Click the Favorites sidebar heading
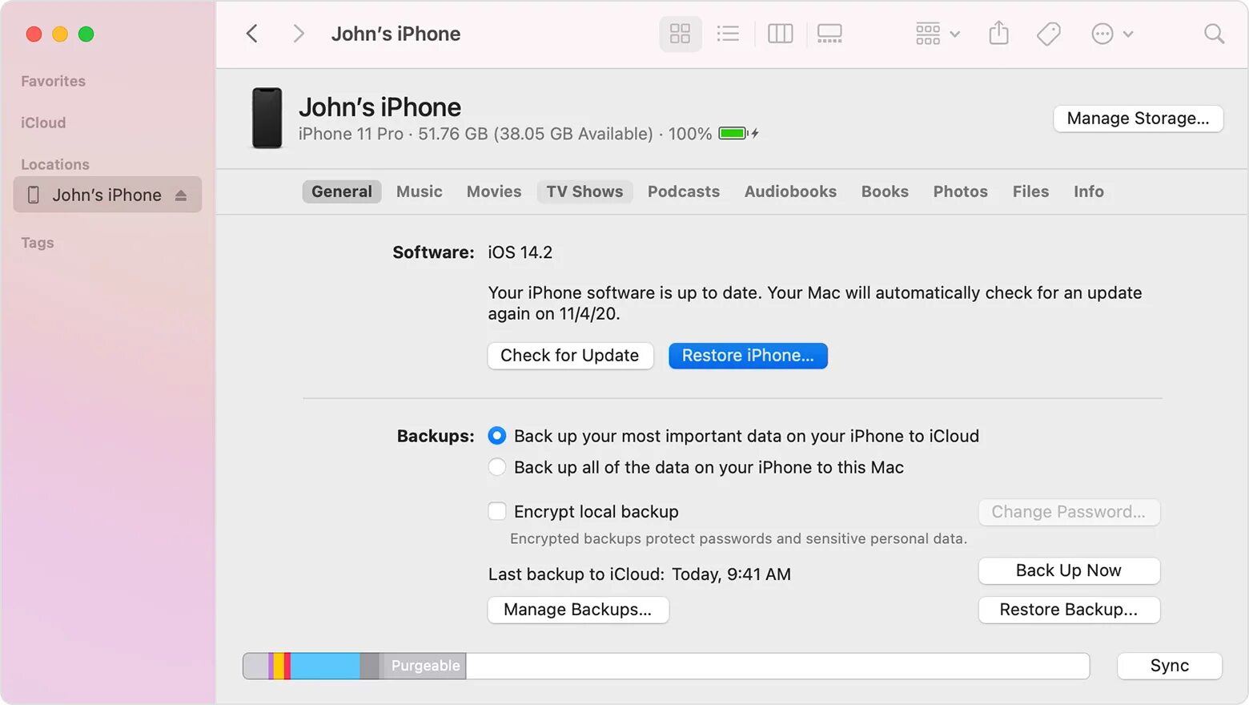The width and height of the screenshot is (1249, 705). click(53, 81)
